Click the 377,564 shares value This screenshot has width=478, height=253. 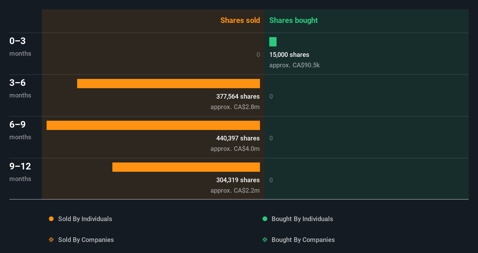pyautogui.click(x=238, y=97)
